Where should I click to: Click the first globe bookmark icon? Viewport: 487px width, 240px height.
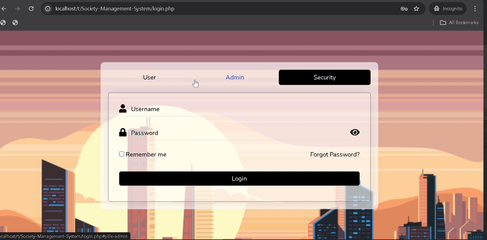coord(3,23)
